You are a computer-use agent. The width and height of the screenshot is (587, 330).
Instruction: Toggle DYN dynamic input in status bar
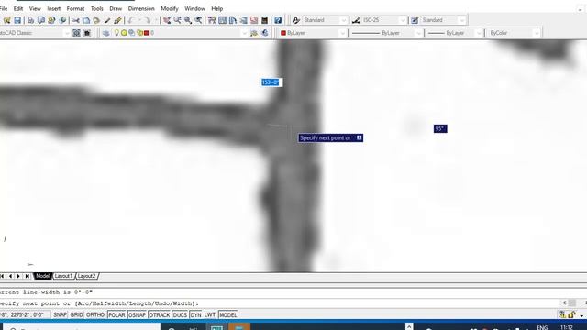195,315
